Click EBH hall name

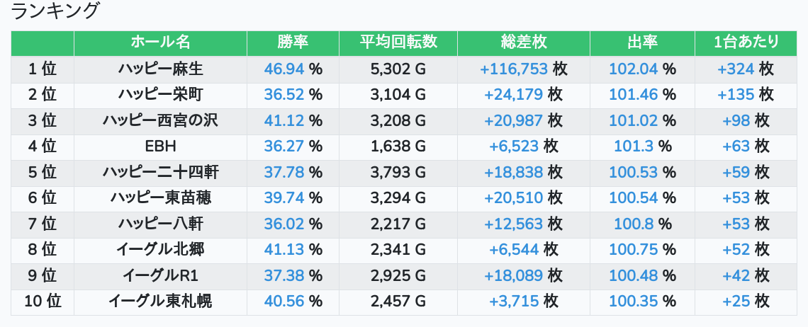(160, 147)
